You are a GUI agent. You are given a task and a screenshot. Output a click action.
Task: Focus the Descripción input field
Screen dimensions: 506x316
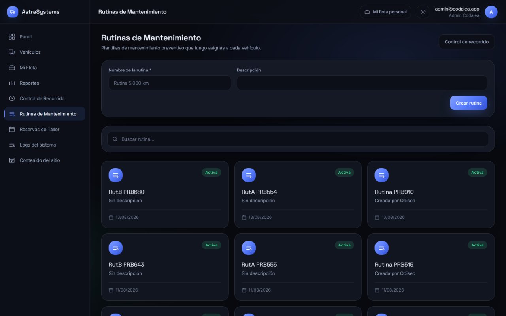pyautogui.click(x=362, y=83)
